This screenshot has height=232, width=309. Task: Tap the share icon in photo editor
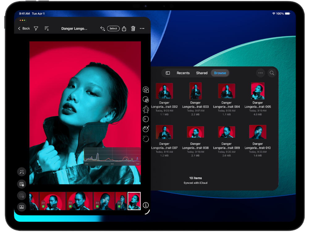[124, 28]
